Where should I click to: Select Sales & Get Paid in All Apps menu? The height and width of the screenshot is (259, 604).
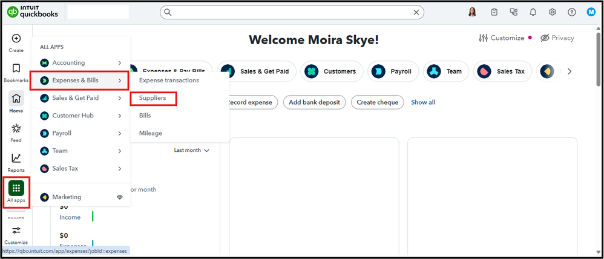pyautogui.click(x=80, y=98)
